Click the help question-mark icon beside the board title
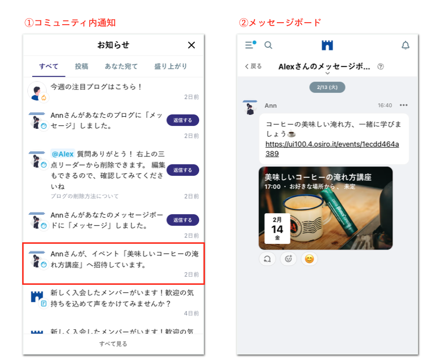Screen dimensions: 432x363 pyautogui.click(x=380, y=67)
